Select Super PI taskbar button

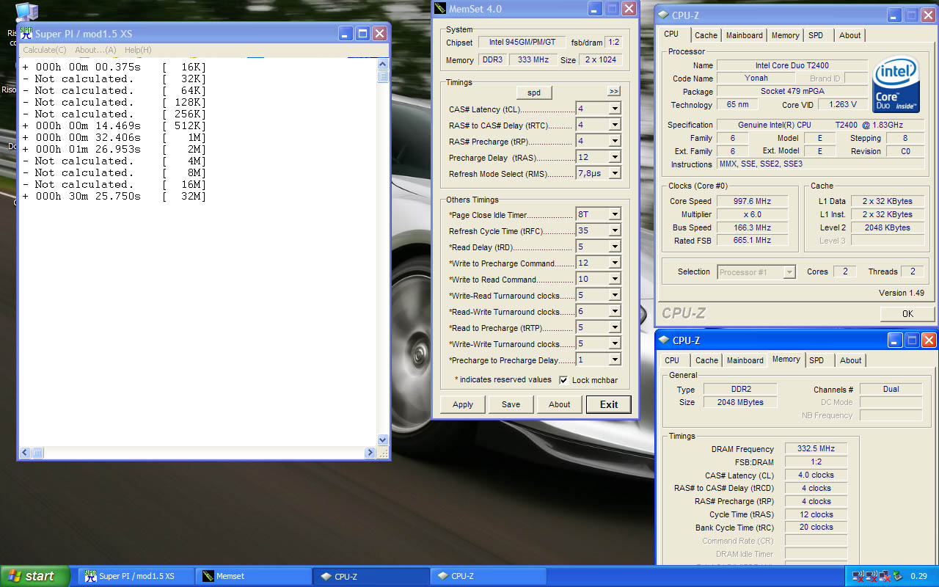(x=136, y=576)
